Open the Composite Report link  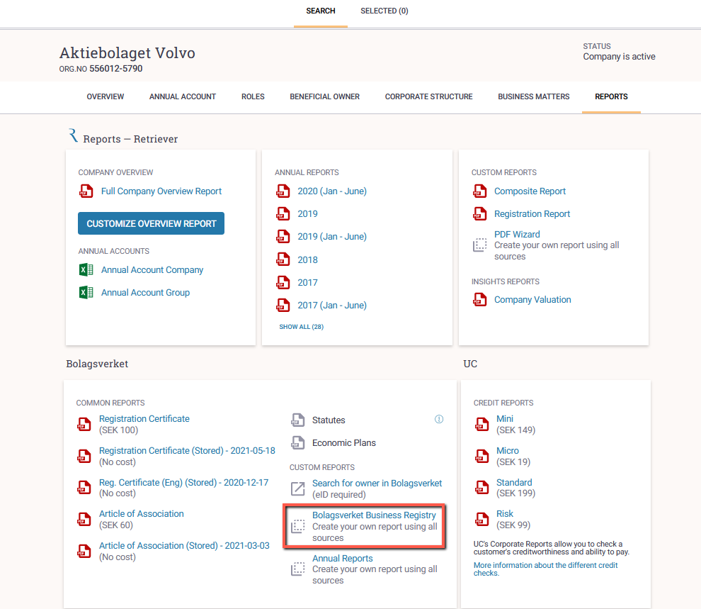tap(530, 191)
